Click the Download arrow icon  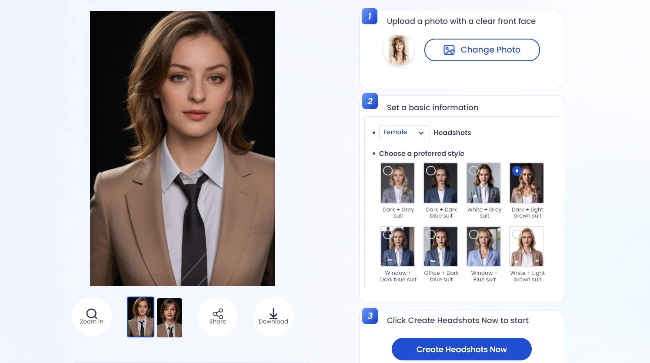(273, 314)
